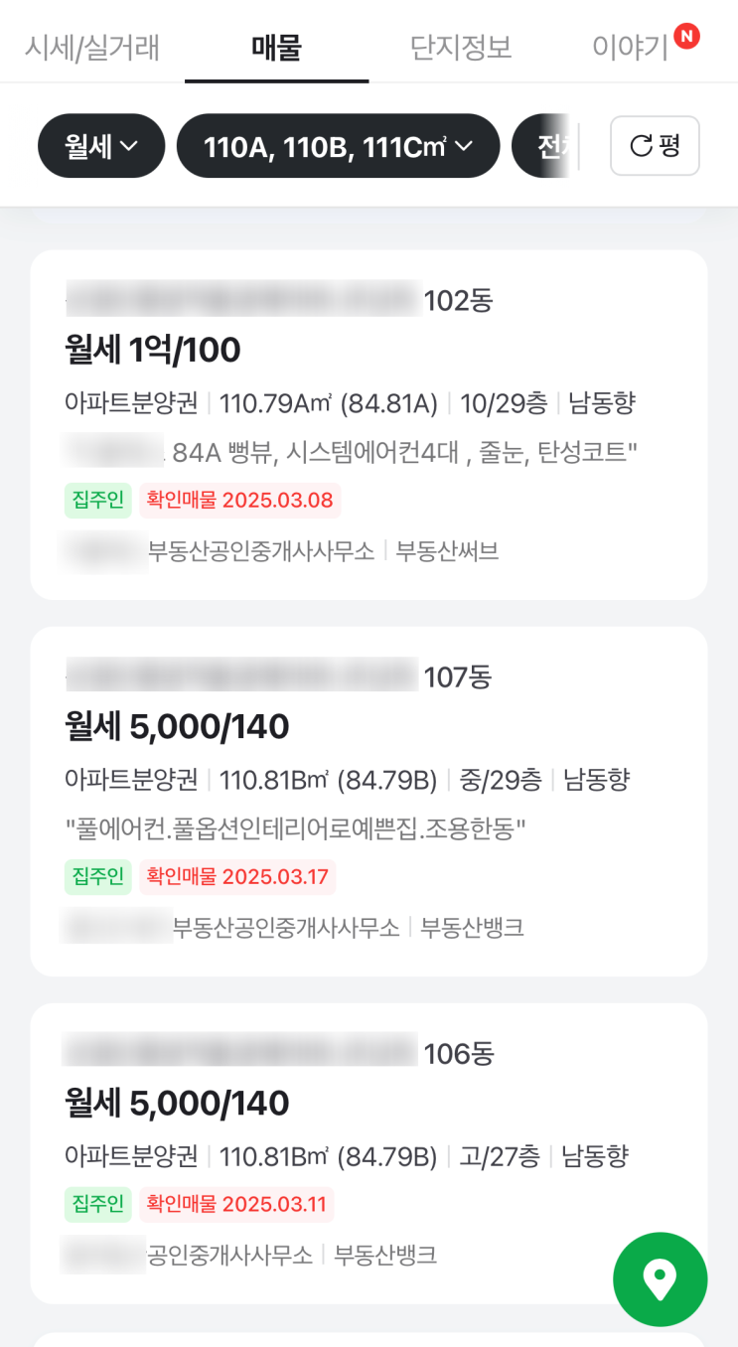Open the 이야기 tab

coord(630,47)
